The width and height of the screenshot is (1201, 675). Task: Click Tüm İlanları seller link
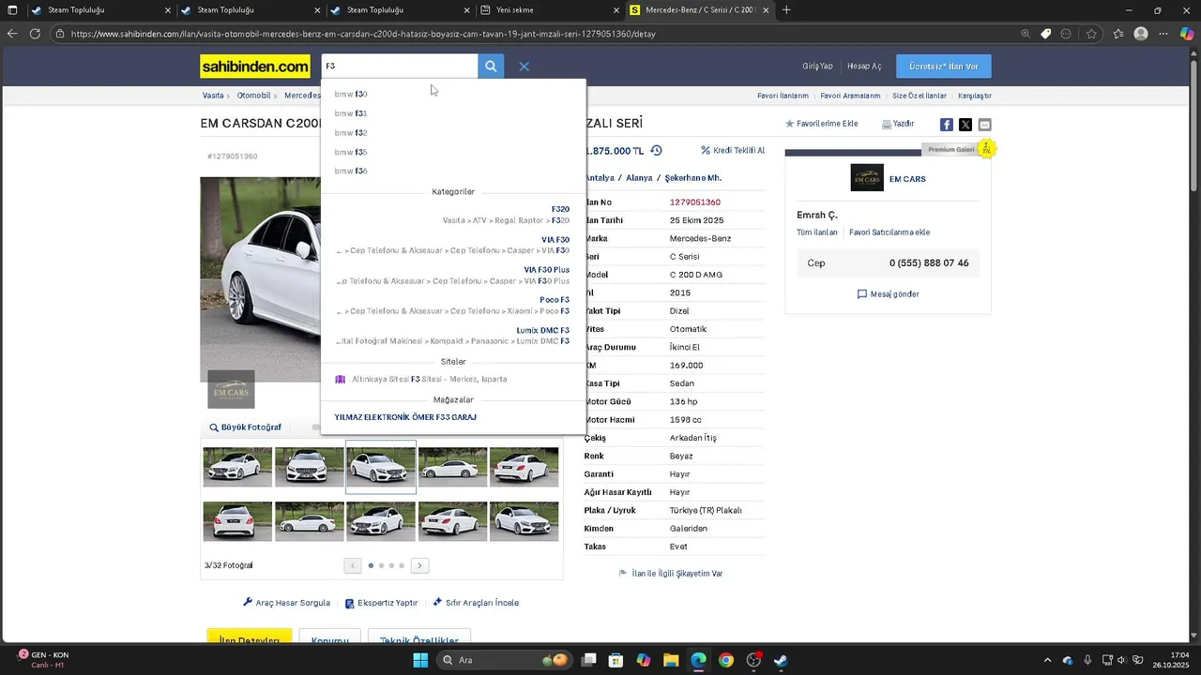click(817, 232)
